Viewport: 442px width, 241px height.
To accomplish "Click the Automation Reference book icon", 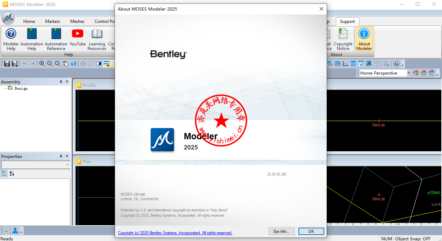I will [x=56, y=39].
